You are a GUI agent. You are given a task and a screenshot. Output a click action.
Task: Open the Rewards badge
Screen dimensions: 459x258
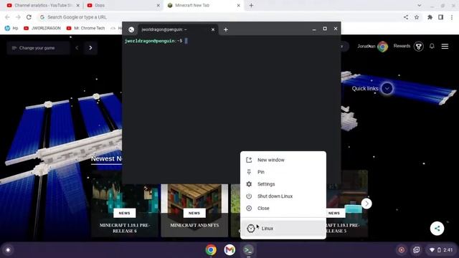pos(419,46)
